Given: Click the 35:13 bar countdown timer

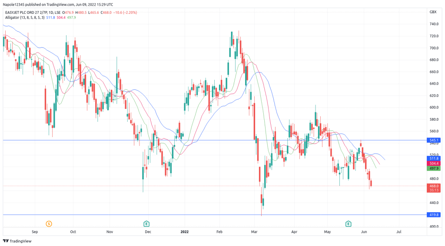Looking at the screenshot, I should [434, 190].
